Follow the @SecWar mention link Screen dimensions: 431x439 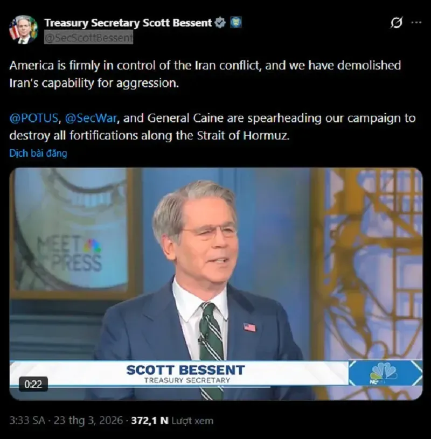click(91, 118)
